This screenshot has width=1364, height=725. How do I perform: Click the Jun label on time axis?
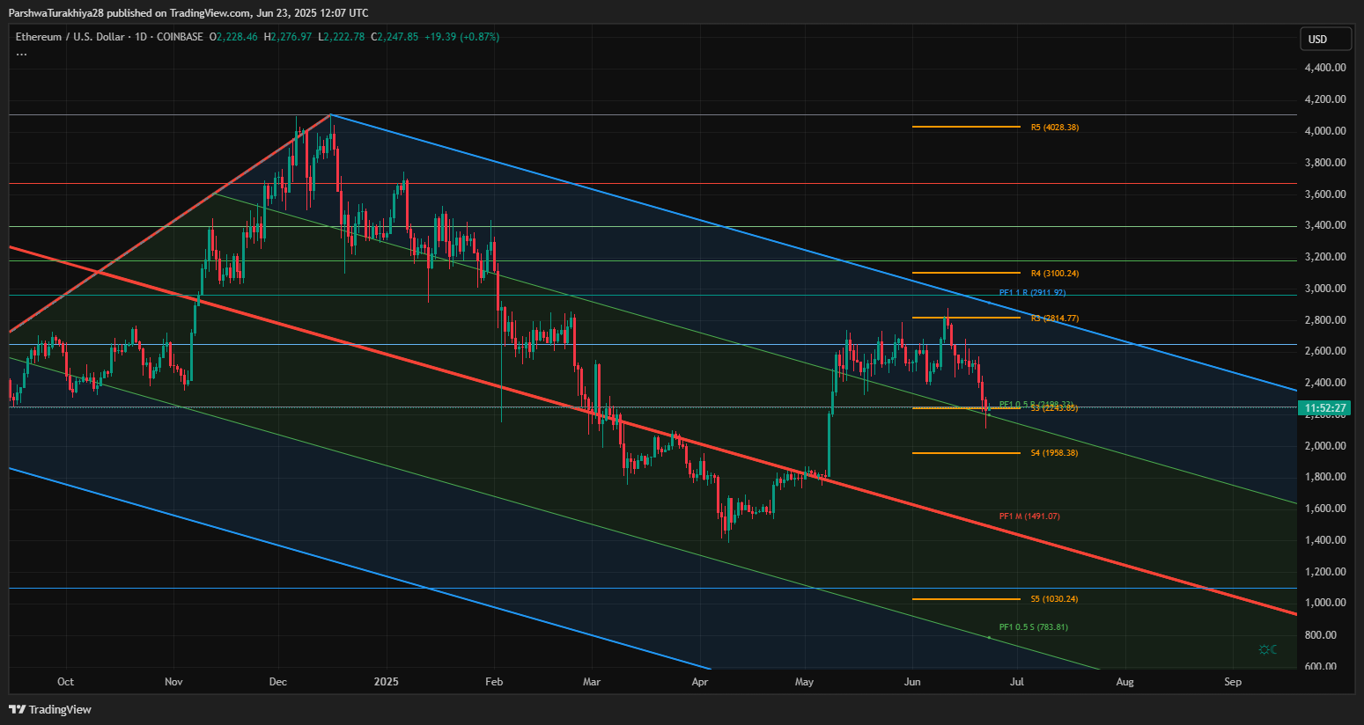pyautogui.click(x=912, y=682)
